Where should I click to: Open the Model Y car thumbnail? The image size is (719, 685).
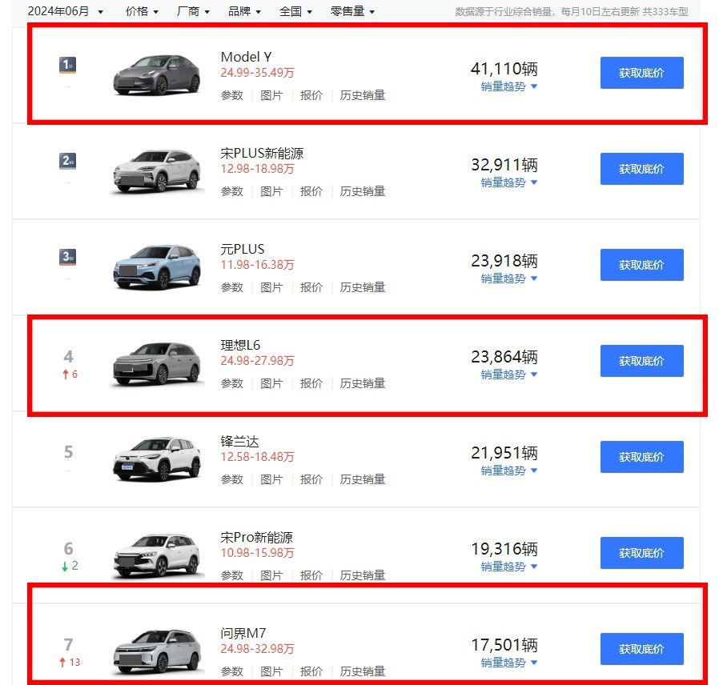click(x=157, y=74)
